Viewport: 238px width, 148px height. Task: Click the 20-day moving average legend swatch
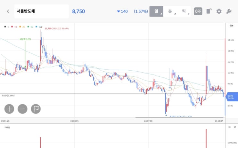20,27
